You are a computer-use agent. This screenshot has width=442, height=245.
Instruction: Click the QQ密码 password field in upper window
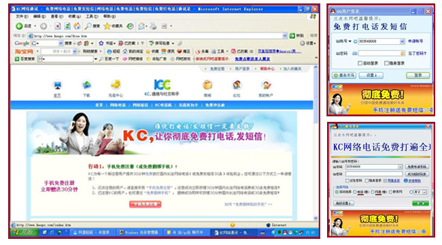click(381, 53)
